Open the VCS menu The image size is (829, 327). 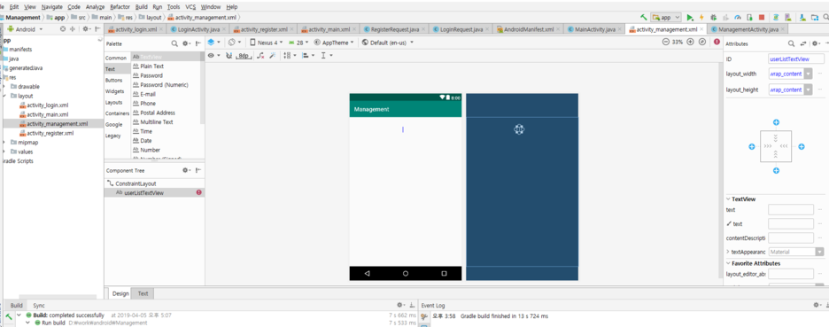190,7
